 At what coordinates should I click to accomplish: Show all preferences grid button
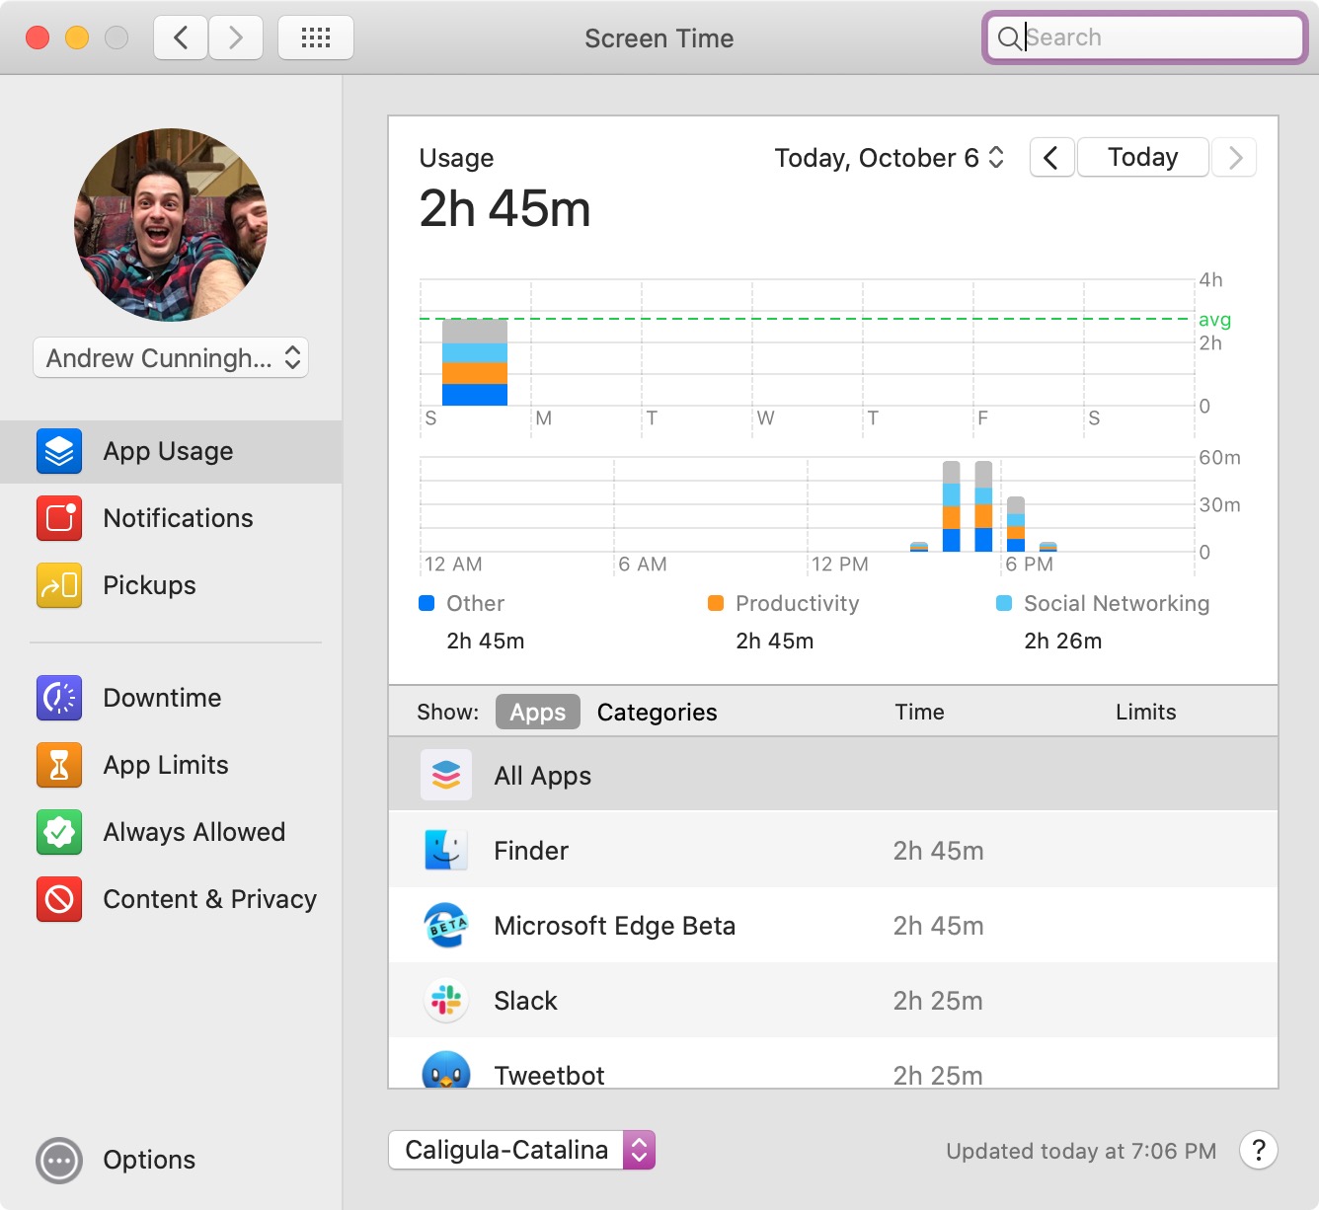point(316,38)
